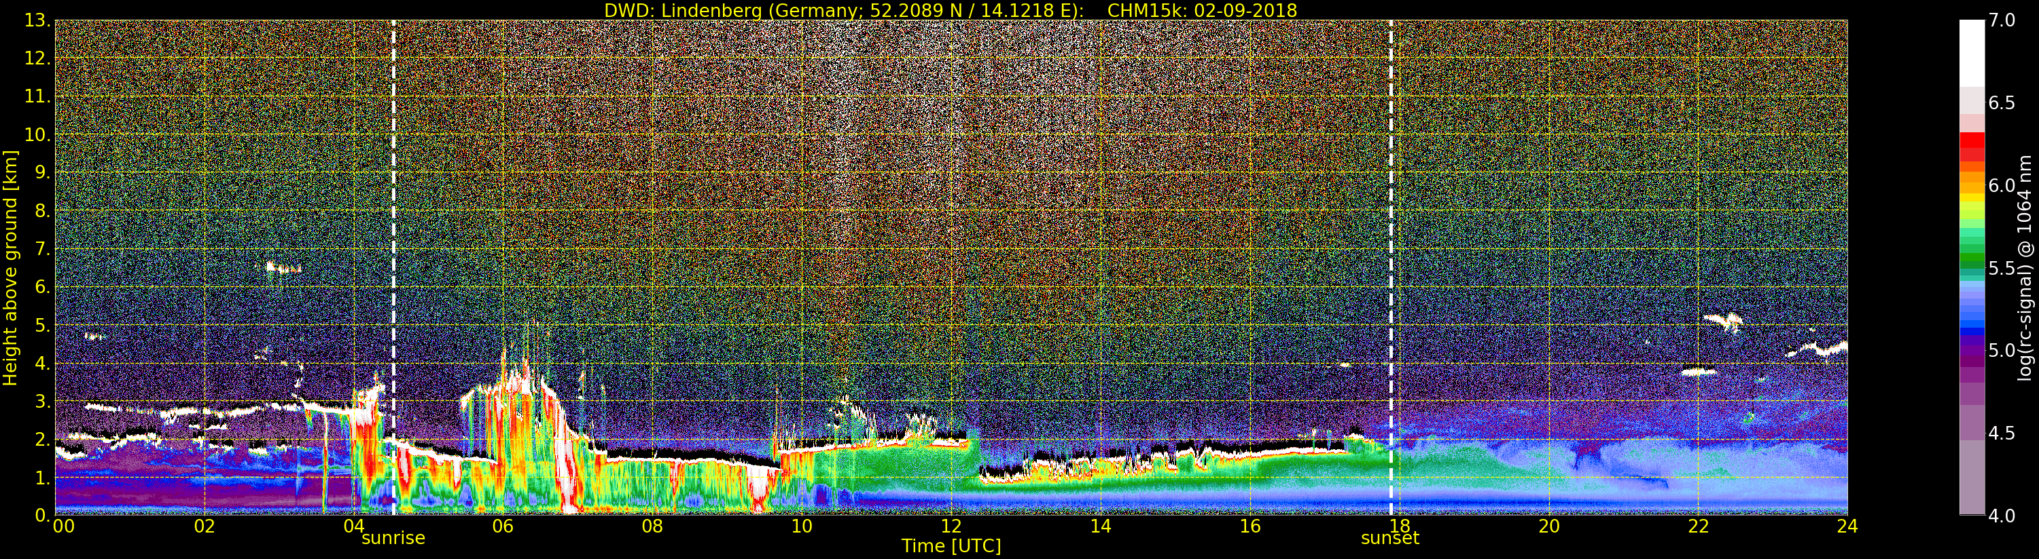This screenshot has height=559, width=2039.
Task: Click the colorbar tick label "4.5"
Action: tap(2002, 433)
